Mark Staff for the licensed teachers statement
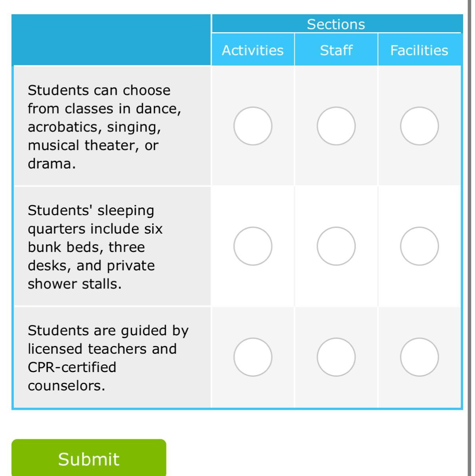475x476 pixels. [336, 357]
